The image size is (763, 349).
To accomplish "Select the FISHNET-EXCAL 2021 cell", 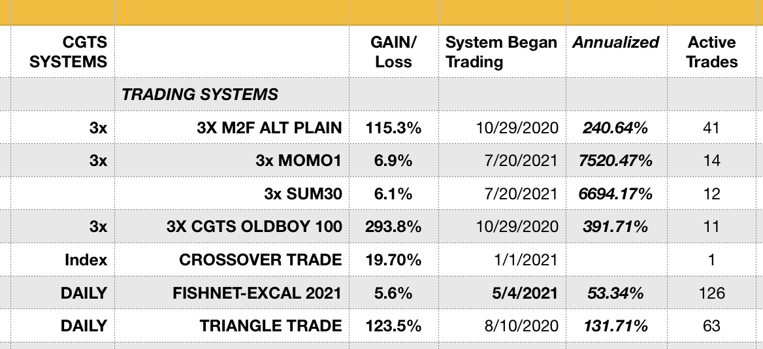I will [257, 292].
